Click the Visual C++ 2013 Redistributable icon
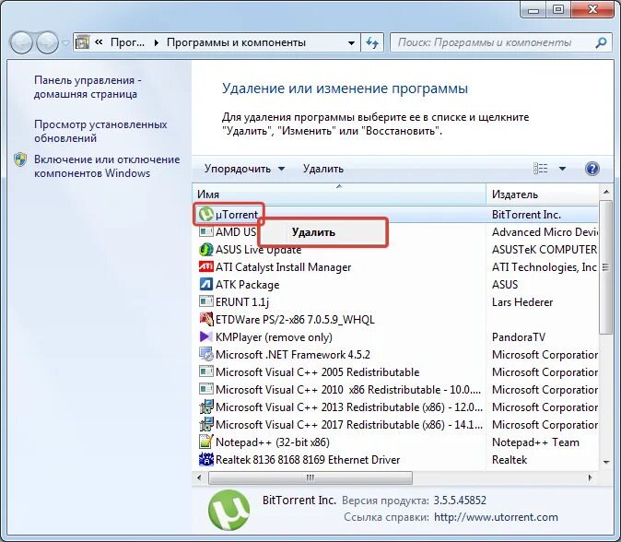Image resolution: width=621 pixels, height=542 pixels. point(206,406)
